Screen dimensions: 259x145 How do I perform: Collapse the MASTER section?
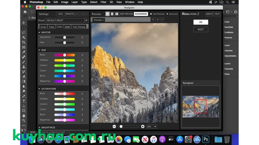(39, 32)
